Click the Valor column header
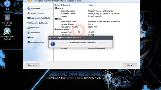 91,5
